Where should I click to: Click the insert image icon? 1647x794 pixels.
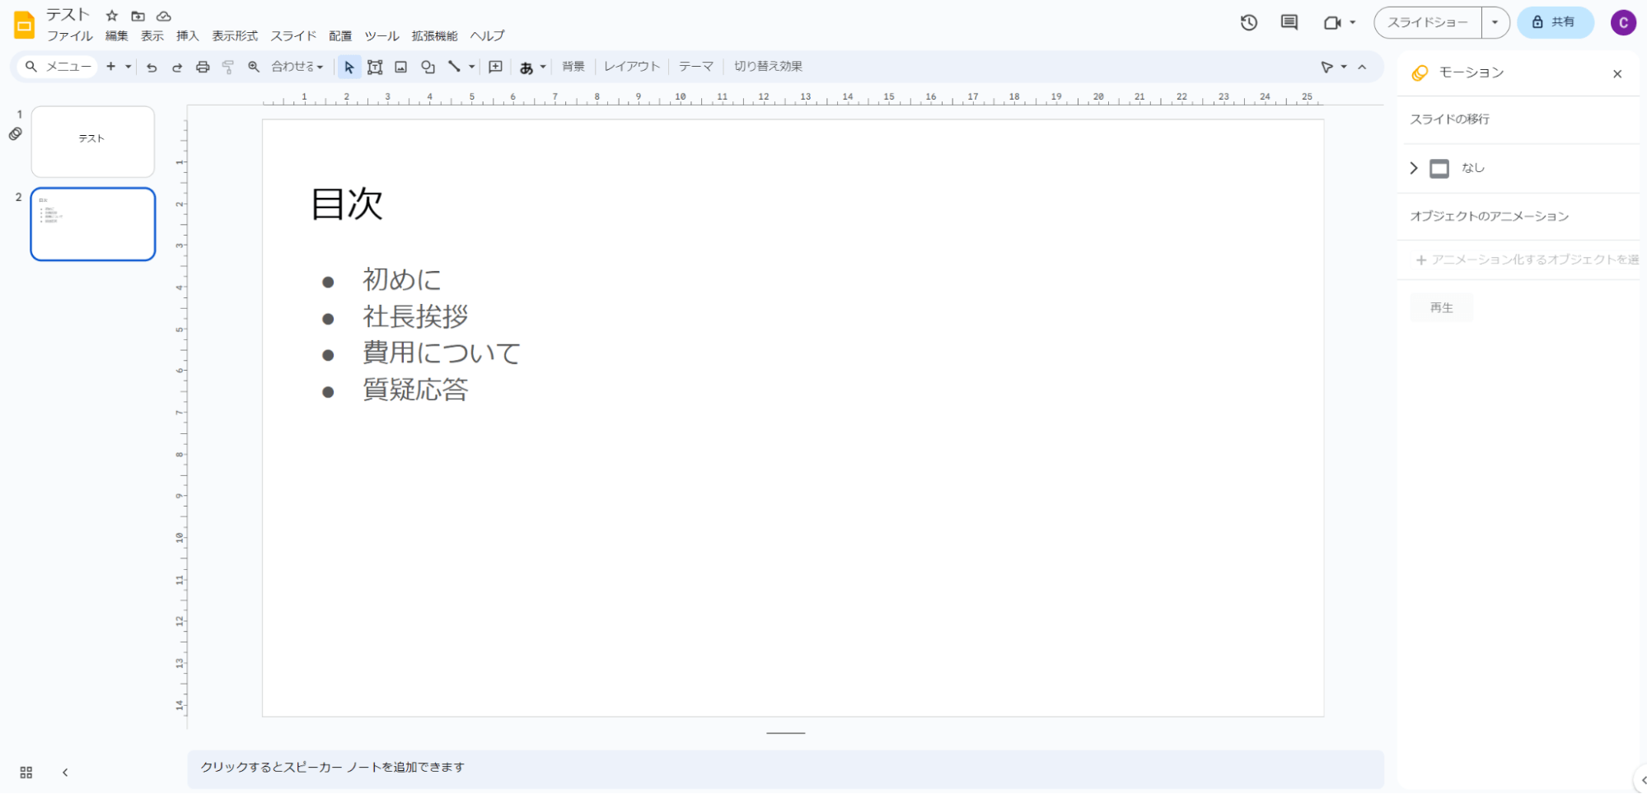point(401,68)
